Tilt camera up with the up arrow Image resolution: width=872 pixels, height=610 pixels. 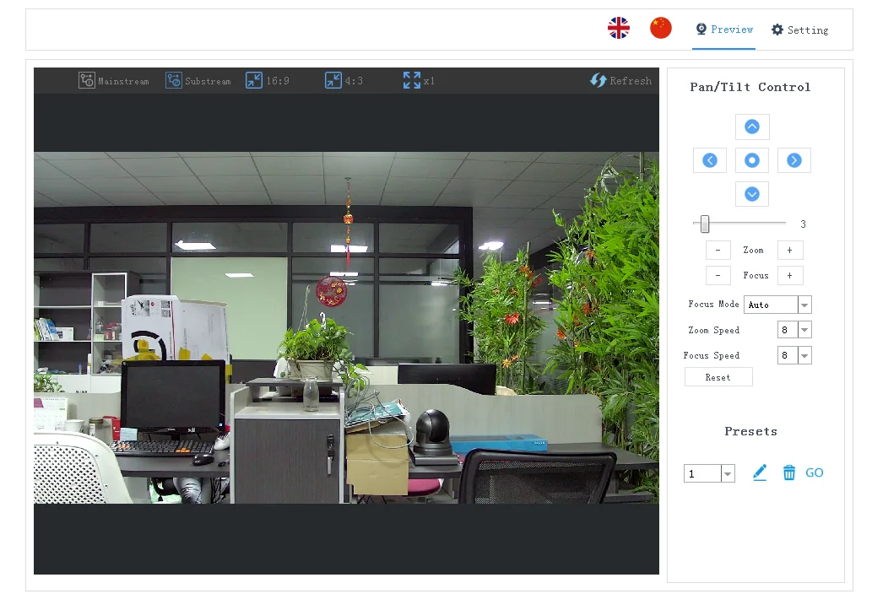751,127
